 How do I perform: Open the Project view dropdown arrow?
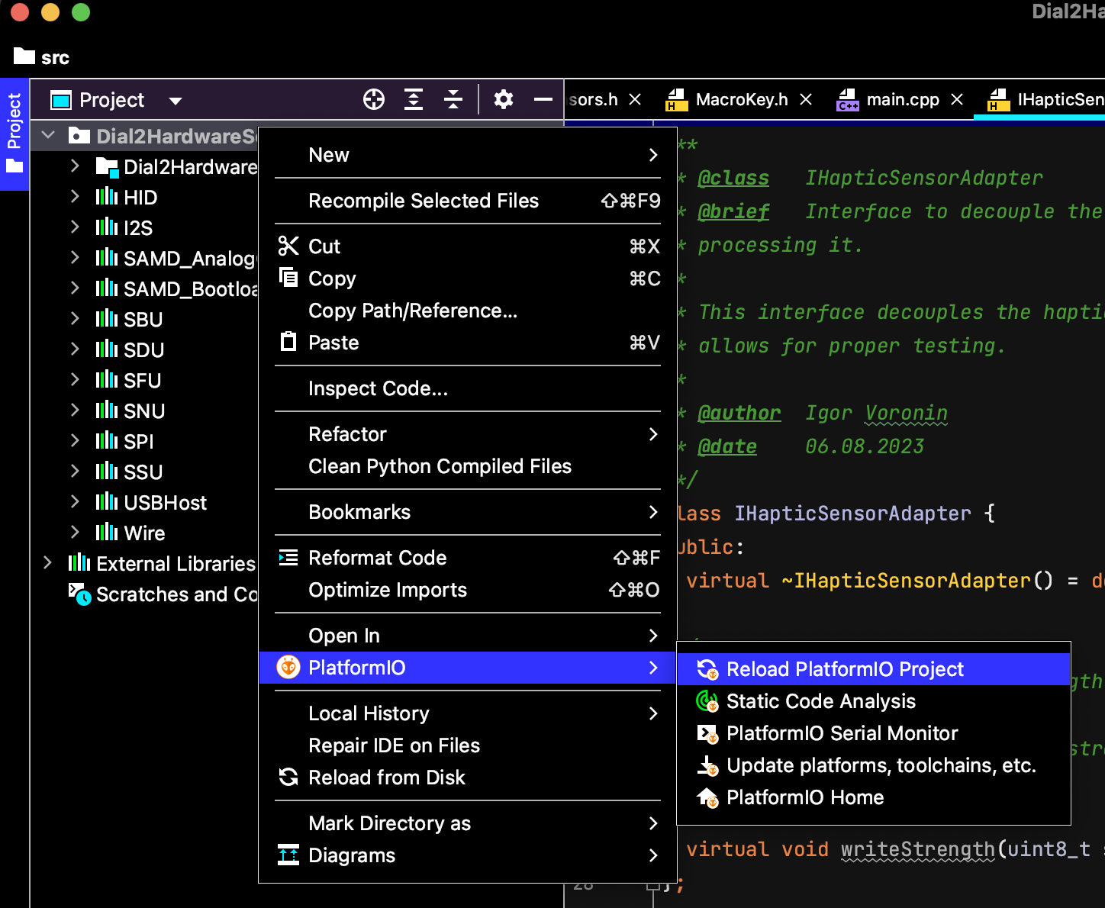(176, 101)
